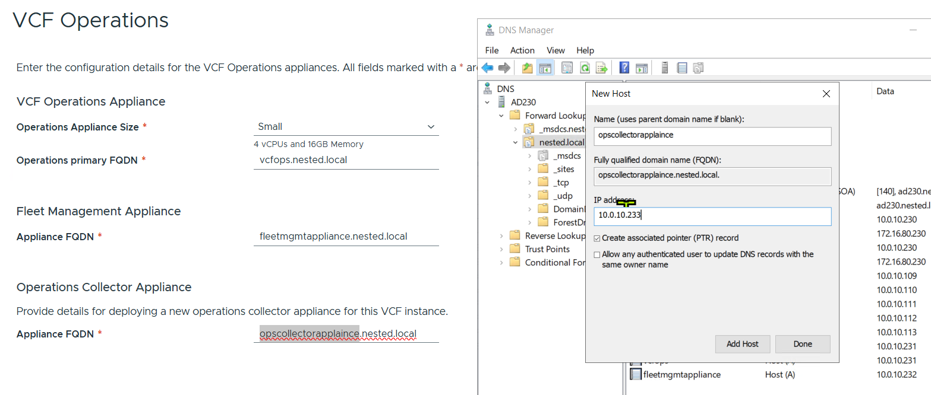Expand the Reverse Lookup Zones node
The height and width of the screenshot is (395, 931).
[x=501, y=236]
